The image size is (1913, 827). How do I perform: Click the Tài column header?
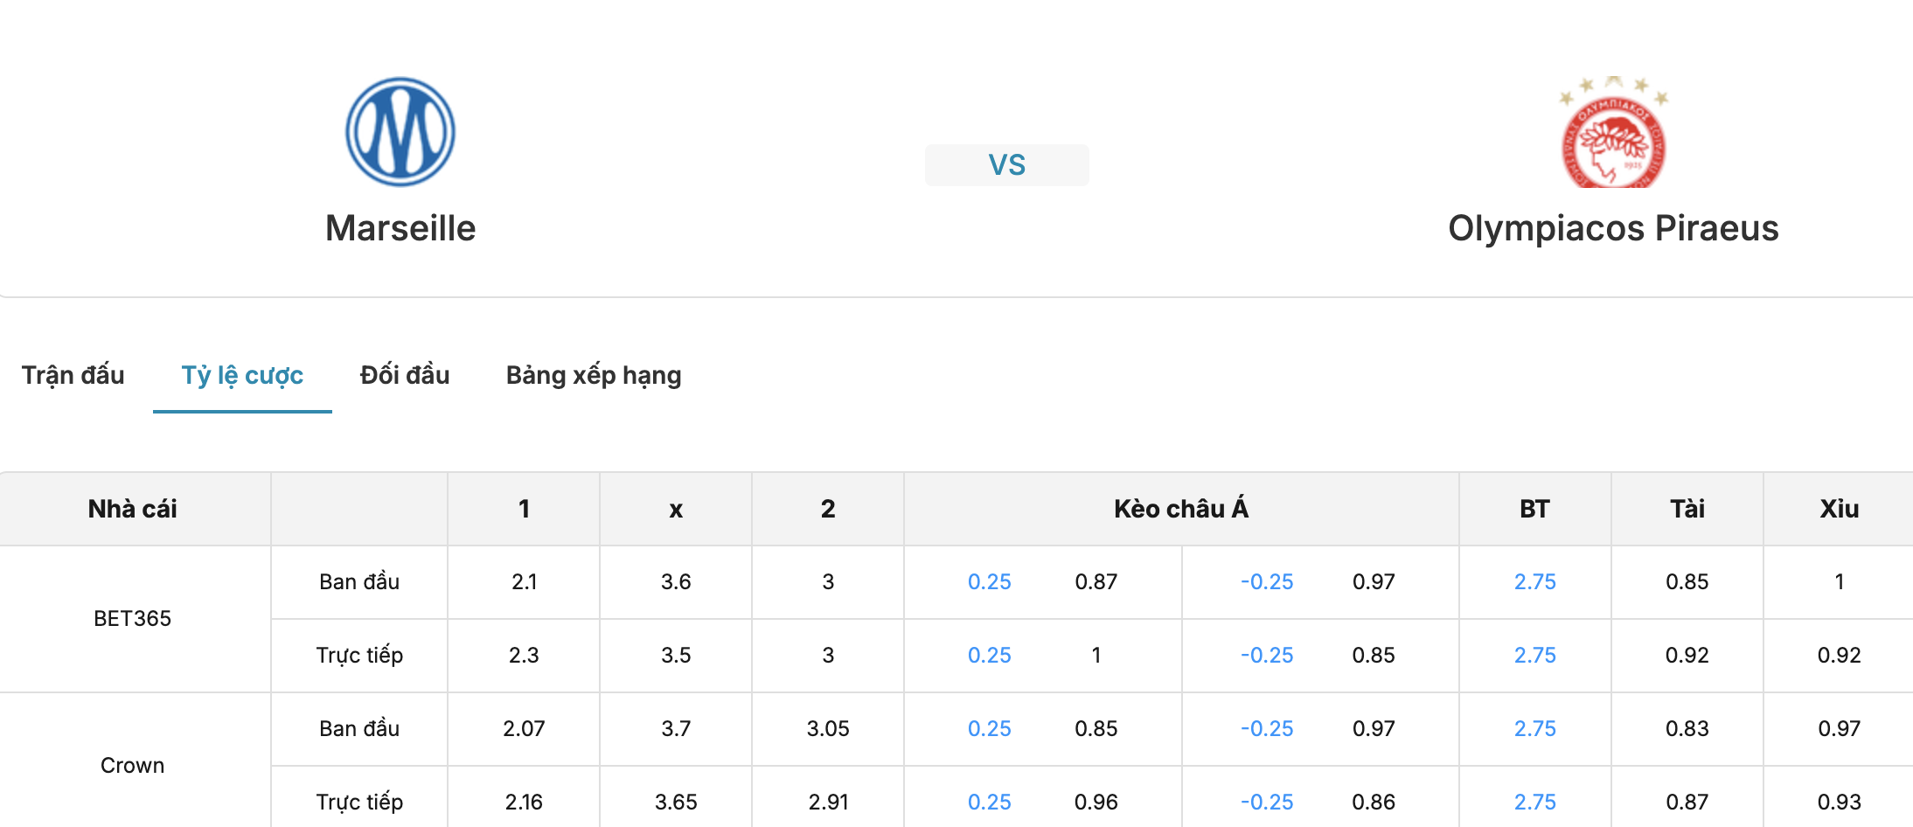click(1687, 509)
